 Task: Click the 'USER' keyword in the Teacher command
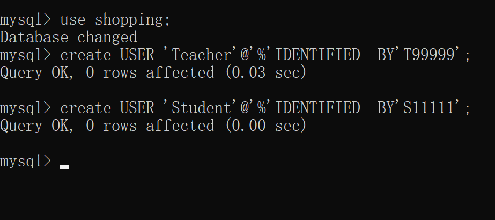click(x=137, y=55)
